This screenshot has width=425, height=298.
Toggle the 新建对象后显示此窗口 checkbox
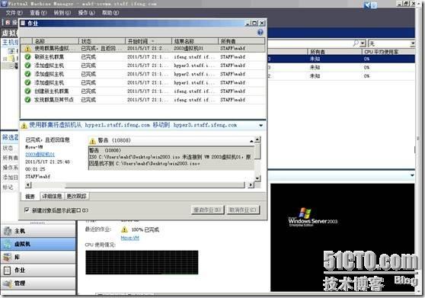[x=27, y=210]
